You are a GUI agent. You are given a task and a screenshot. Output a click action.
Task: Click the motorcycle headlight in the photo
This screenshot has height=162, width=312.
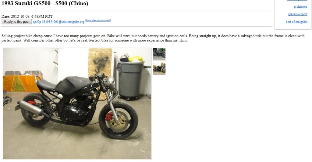click(x=111, y=80)
